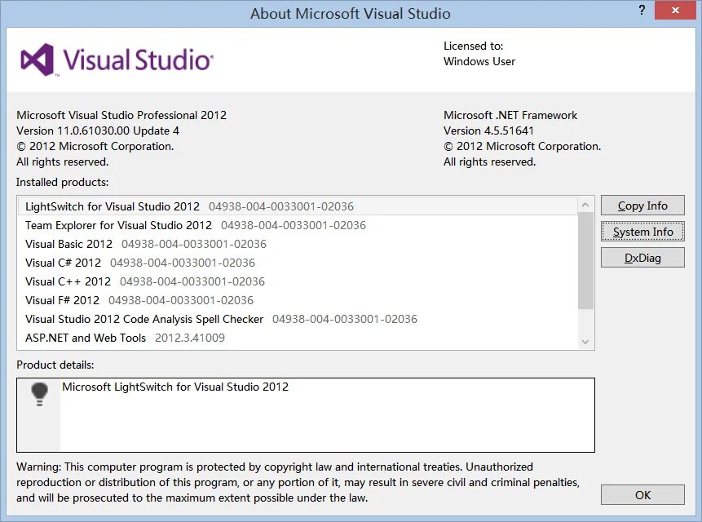Image resolution: width=702 pixels, height=522 pixels.
Task: Click the help question mark in the title bar
Action: pos(642,10)
